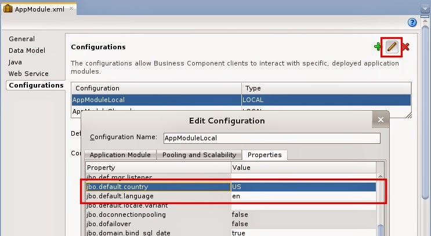Go to Web Service section
Viewport: 431px width, 236px height.
(x=28, y=74)
